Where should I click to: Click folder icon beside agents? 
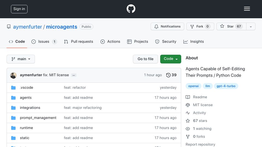(13, 98)
